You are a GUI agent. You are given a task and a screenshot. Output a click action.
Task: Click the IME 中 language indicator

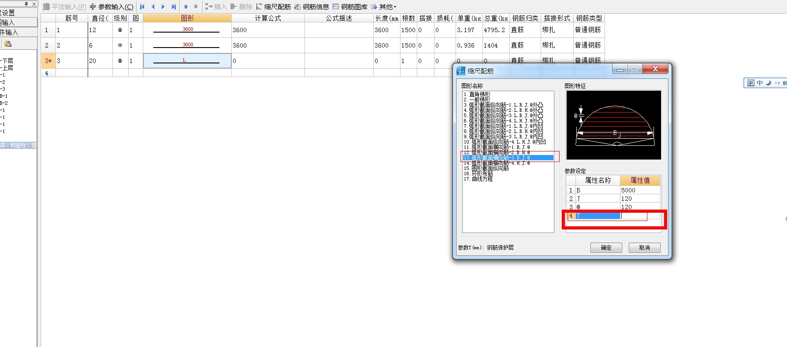[x=760, y=83]
